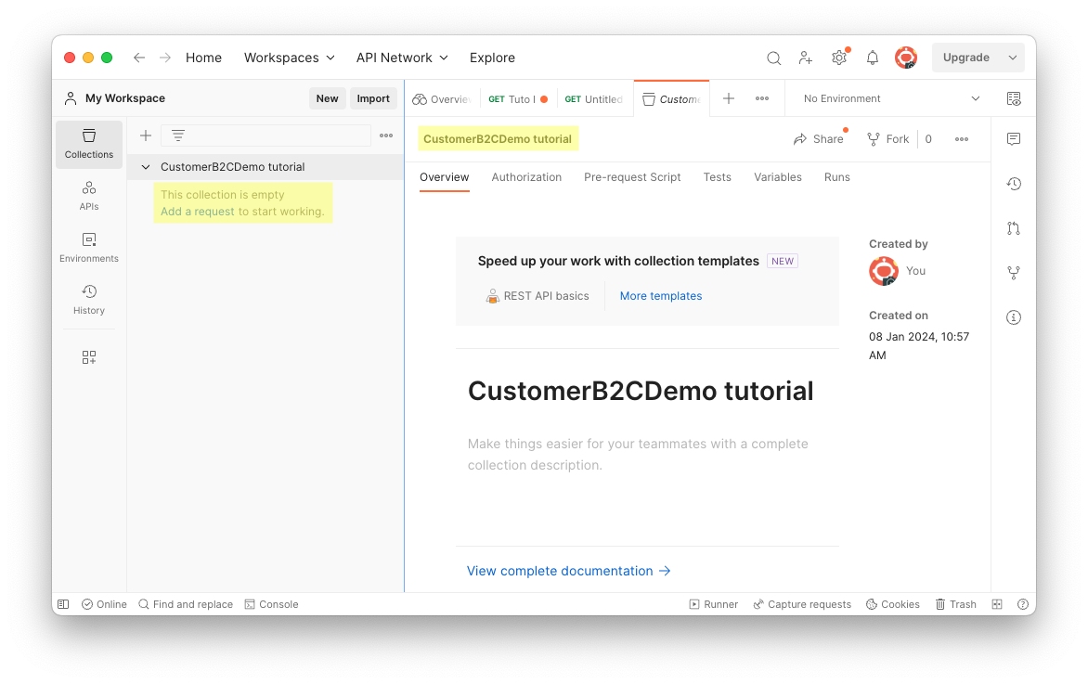The image size is (1088, 684).
Task: Click View complete documentation link
Action: pos(568,571)
